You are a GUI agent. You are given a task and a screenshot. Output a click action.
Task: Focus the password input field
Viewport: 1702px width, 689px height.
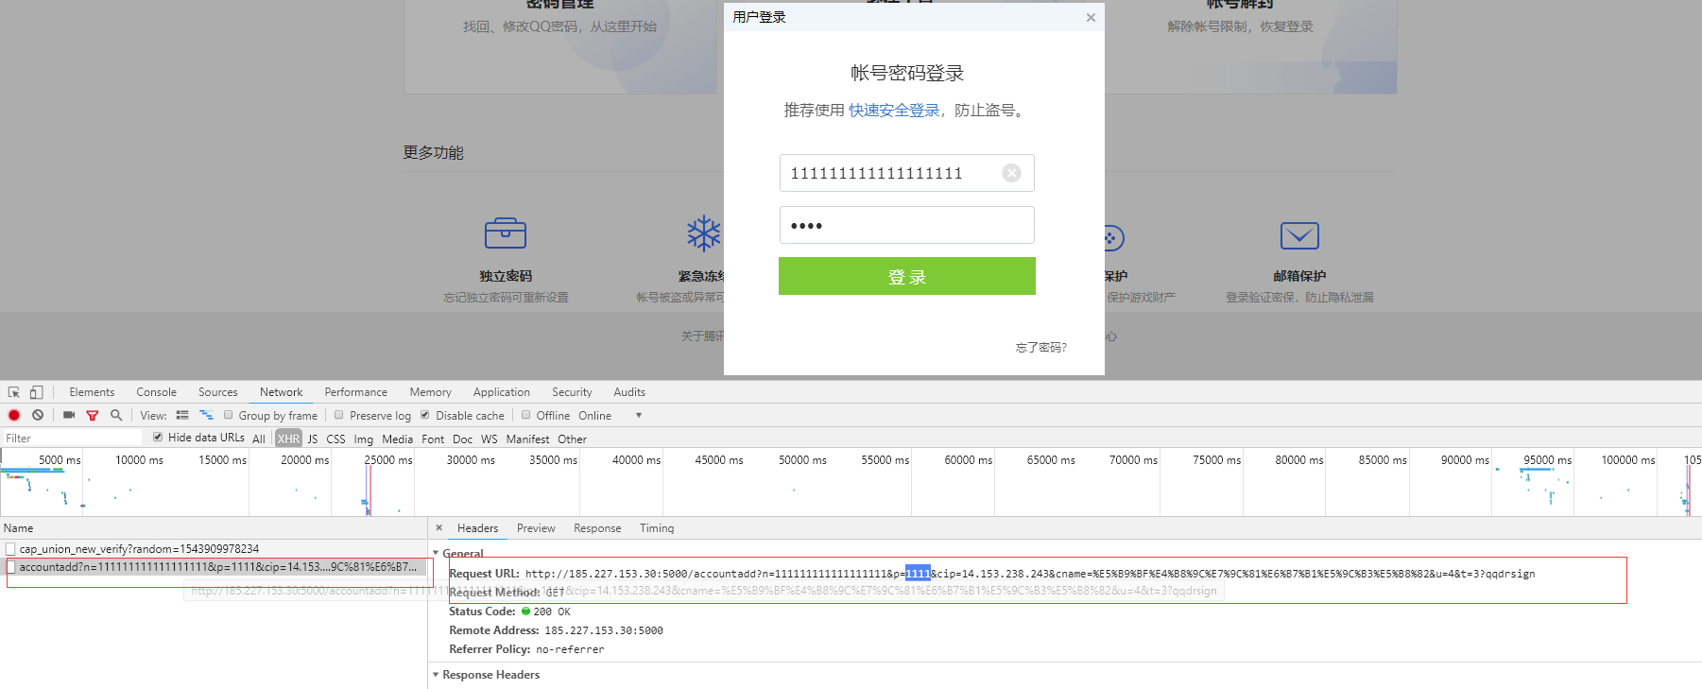(907, 225)
